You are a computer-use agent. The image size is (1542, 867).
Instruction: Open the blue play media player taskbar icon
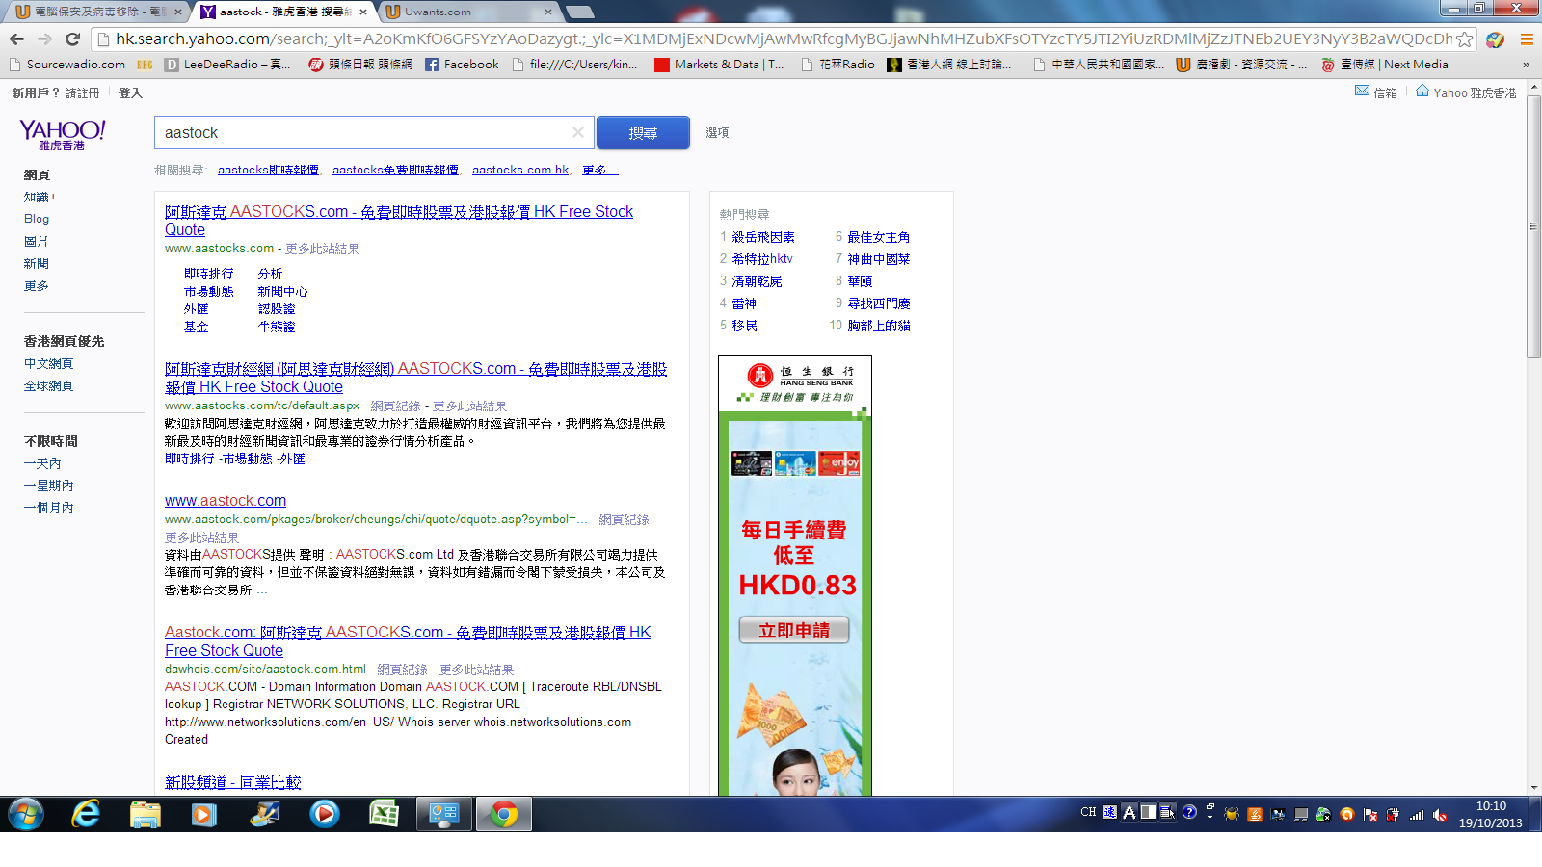tap(325, 814)
